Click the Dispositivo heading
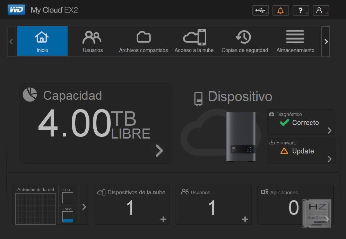The height and width of the screenshot is (239, 346). click(x=240, y=97)
